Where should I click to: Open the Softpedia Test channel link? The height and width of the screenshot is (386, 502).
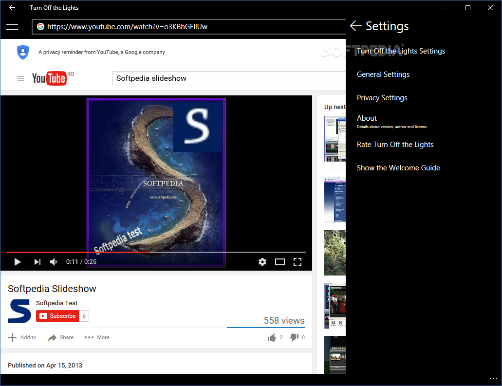click(56, 303)
